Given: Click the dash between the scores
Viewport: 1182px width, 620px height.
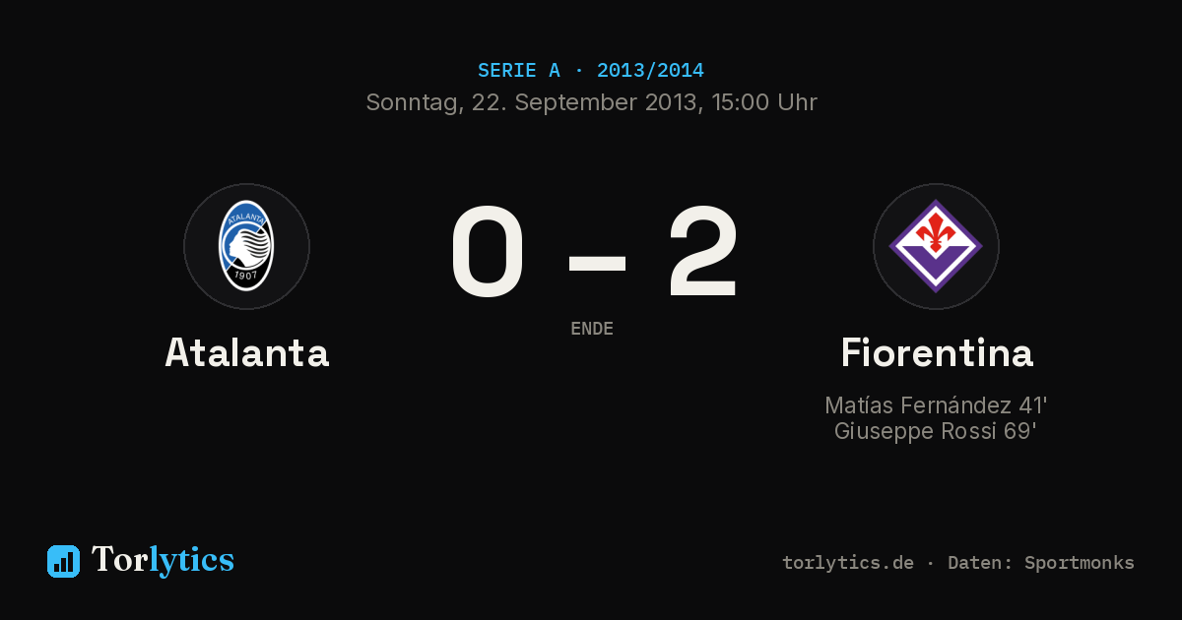Looking at the screenshot, I should (597, 261).
